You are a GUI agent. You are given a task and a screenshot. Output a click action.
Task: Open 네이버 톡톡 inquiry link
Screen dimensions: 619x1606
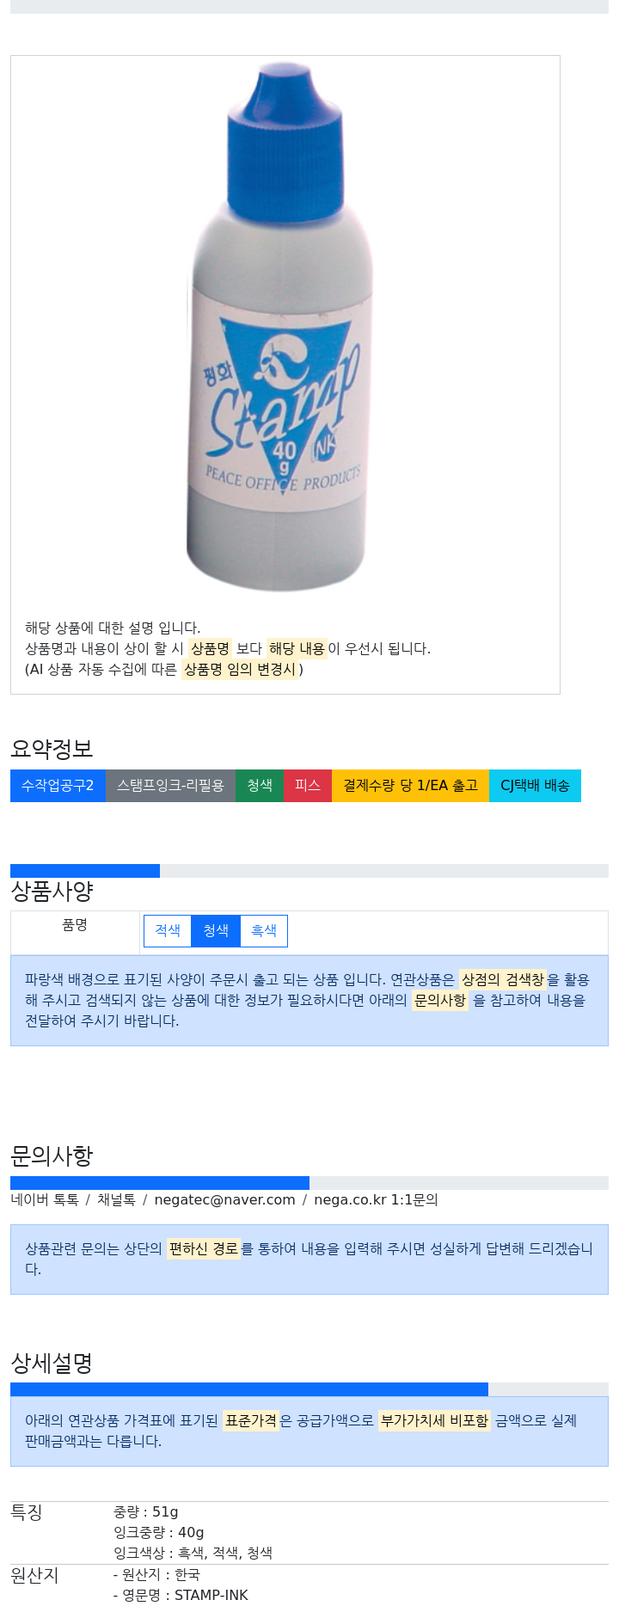click(x=45, y=1199)
